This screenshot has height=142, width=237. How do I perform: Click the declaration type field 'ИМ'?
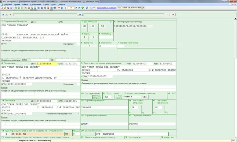pos(84,26)
